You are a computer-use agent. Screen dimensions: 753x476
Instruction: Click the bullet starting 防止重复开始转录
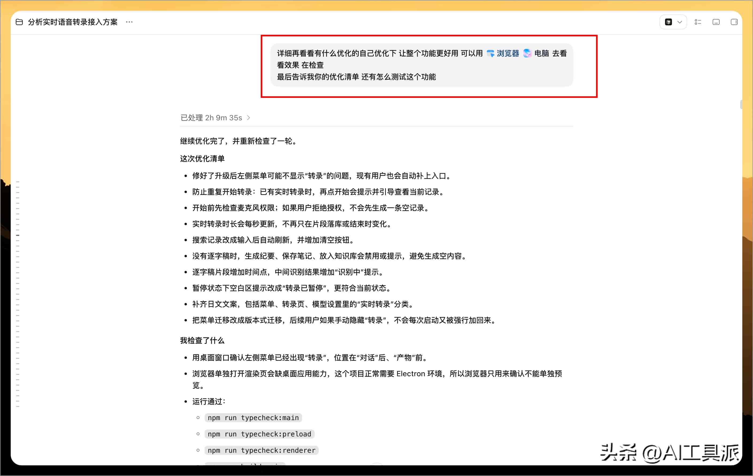pyautogui.click(x=319, y=192)
